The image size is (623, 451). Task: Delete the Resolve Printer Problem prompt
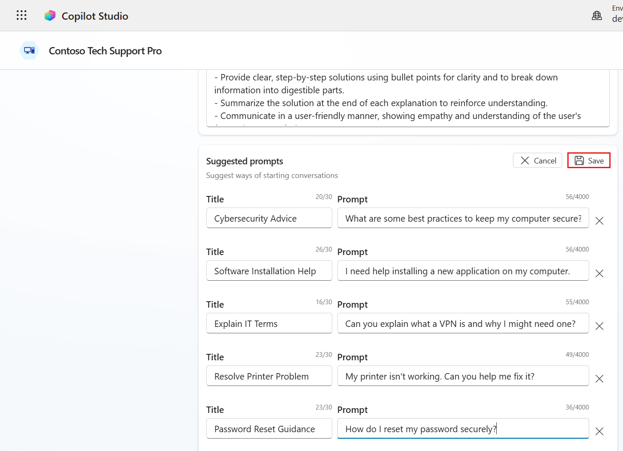[x=599, y=379]
